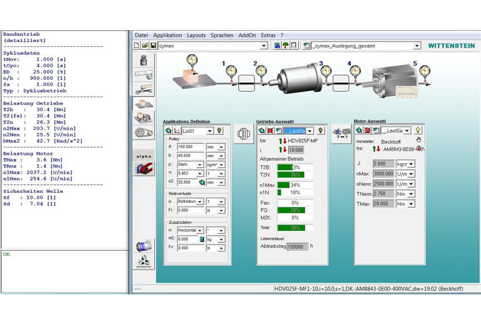This screenshot has height=324, width=481.
Task: Open the Applikation menu
Action: pyautogui.click(x=167, y=35)
